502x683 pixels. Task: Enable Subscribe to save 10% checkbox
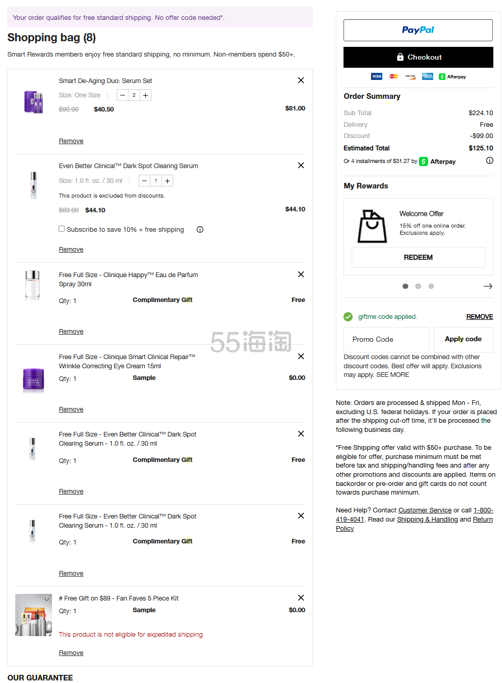pyautogui.click(x=62, y=229)
